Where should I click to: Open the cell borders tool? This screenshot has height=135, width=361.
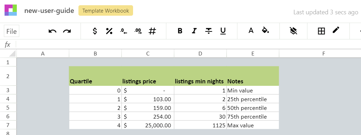(321, 31)
